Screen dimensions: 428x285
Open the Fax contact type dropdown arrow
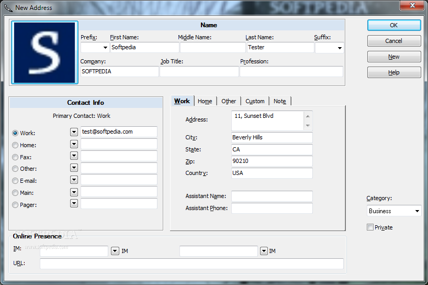click(x=74, y=156)
